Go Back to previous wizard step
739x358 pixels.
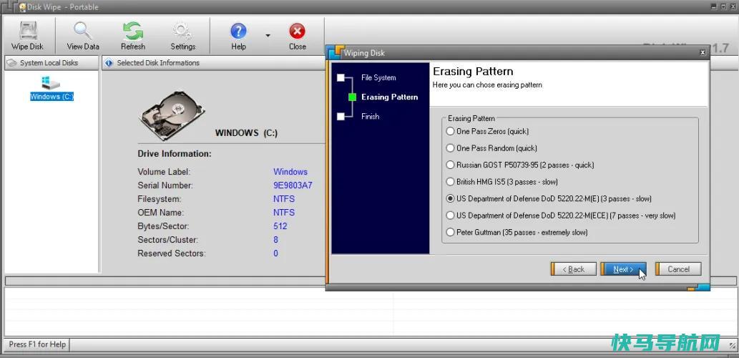pos(574,269)
